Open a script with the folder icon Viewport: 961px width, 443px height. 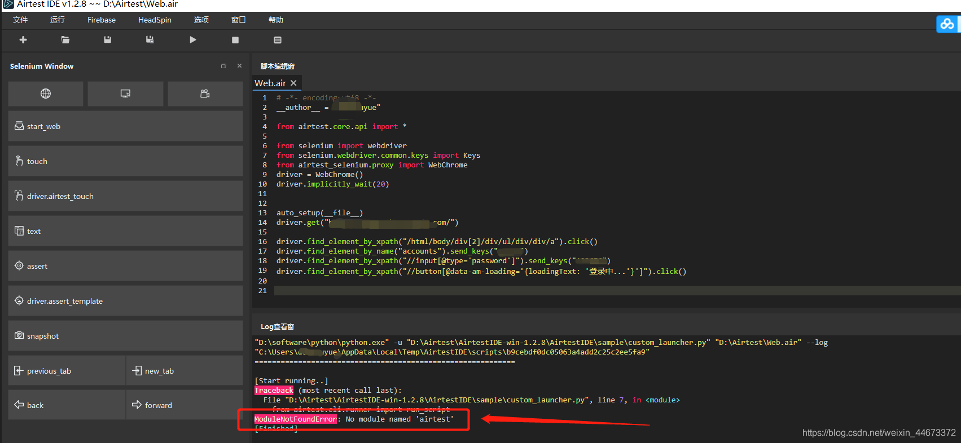point(65,40)
